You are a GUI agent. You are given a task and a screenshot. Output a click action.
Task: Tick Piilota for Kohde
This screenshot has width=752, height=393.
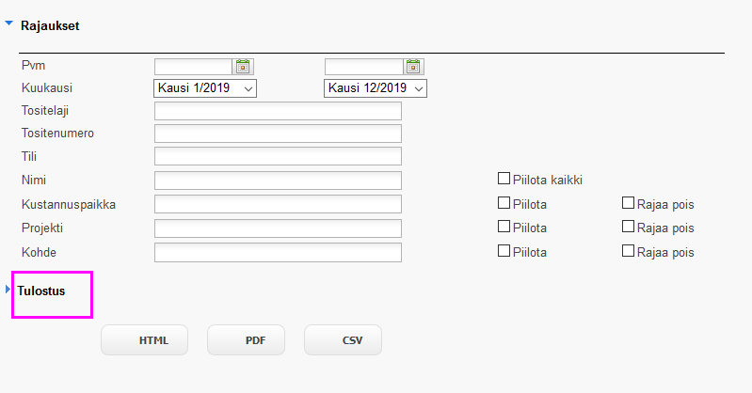tap(504, 251)
